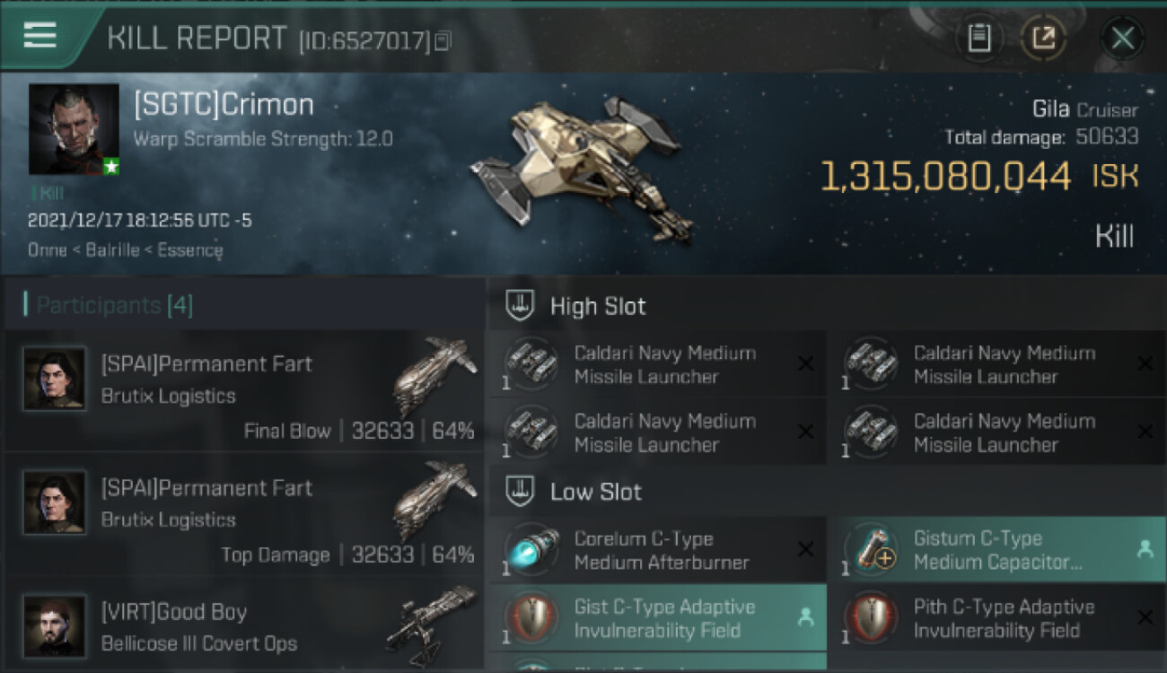Click the Gila cruiser ship image
This screenshot has height=673, width=1167.
point(583,169)
